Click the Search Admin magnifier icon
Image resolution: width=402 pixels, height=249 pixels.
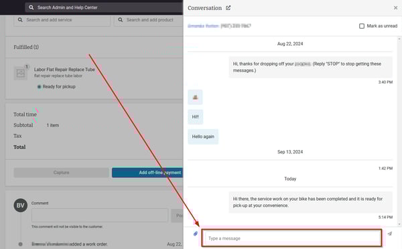[31, 7]
